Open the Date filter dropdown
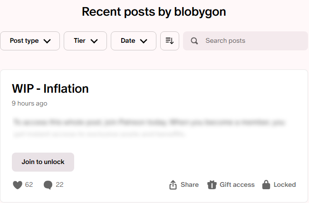Viewport: 309px width, 203px height. pyautogui.click(x=133, y=41)
